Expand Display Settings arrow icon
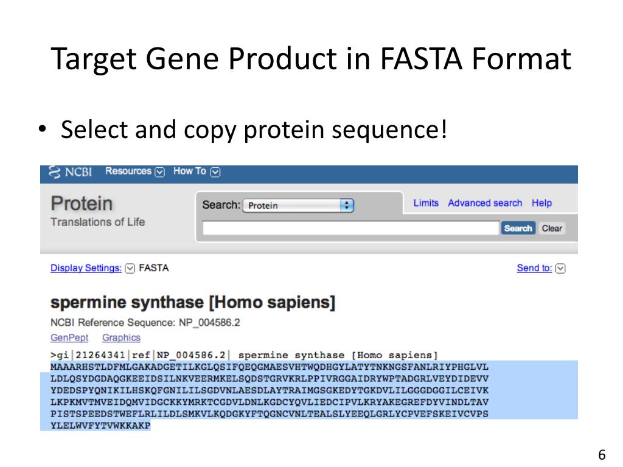This screenshot has width=623, height=467. tap(130, 269)
